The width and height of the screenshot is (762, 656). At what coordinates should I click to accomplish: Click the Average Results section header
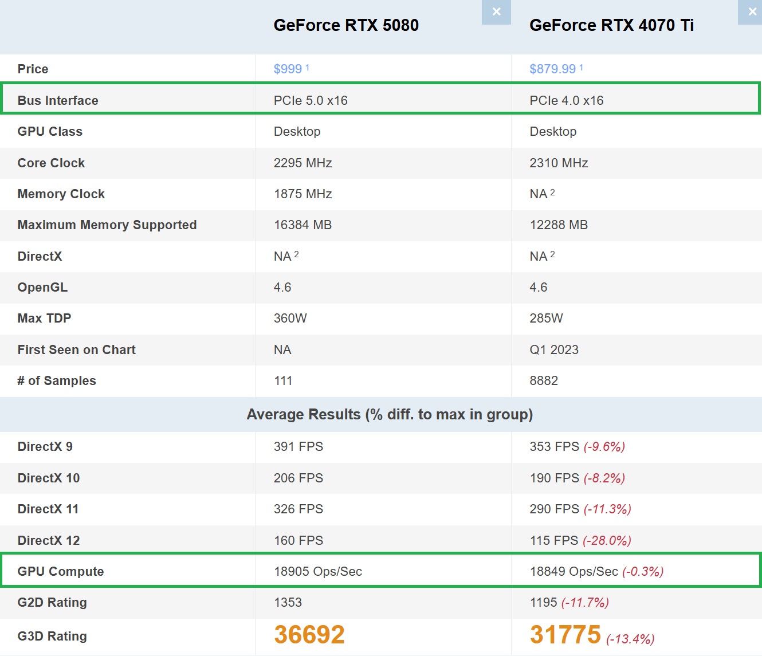tap(390, 414)
